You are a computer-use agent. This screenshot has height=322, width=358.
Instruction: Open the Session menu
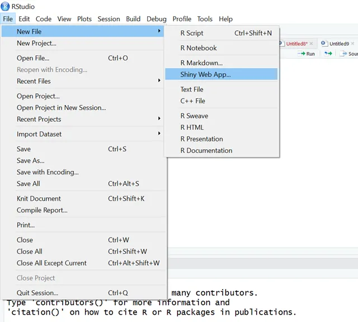109,19
